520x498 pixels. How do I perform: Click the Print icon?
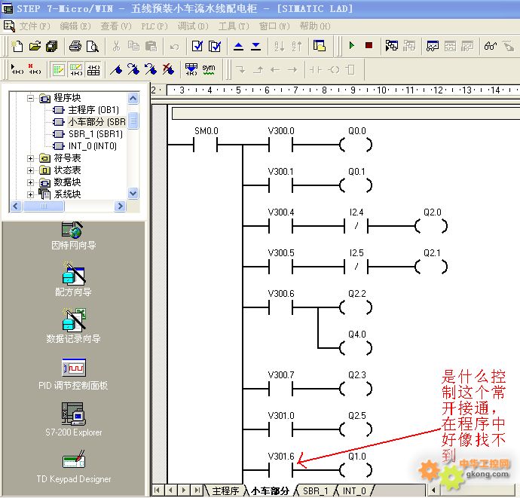[x=75, y=46]
